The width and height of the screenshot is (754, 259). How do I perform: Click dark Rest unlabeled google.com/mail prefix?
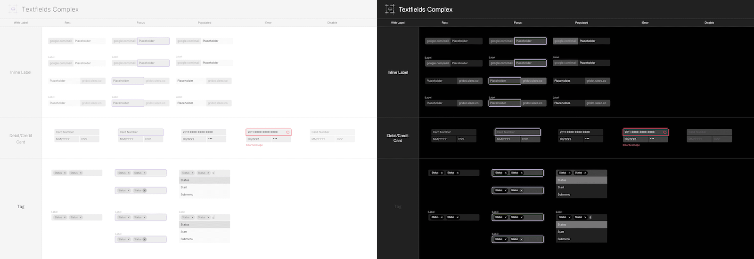tap(438, 41)
